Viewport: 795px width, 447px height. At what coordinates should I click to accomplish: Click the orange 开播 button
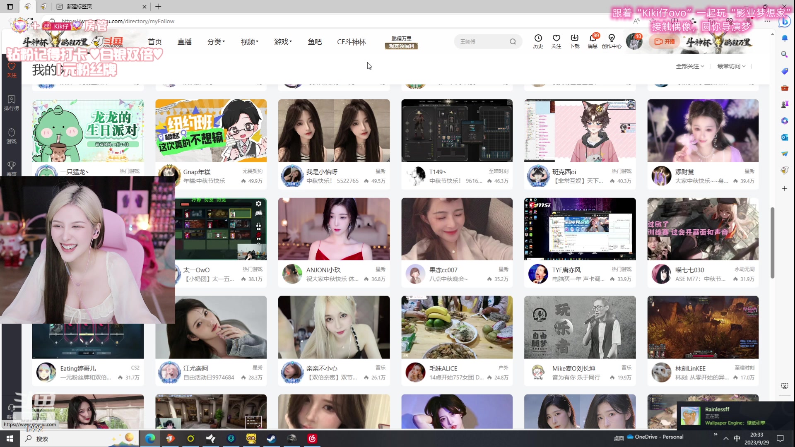(665, 41)
